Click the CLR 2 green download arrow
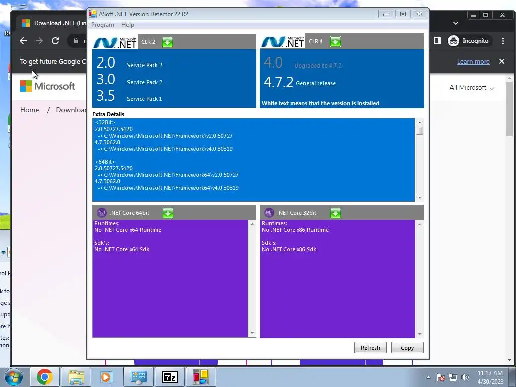516x387 pixels. coord(167,42)
